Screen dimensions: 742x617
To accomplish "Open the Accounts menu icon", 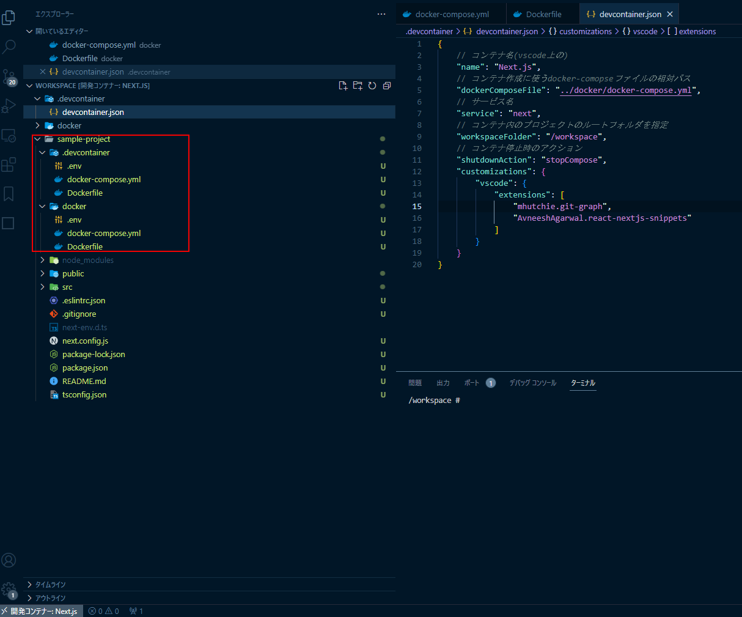I will point(9,560).
